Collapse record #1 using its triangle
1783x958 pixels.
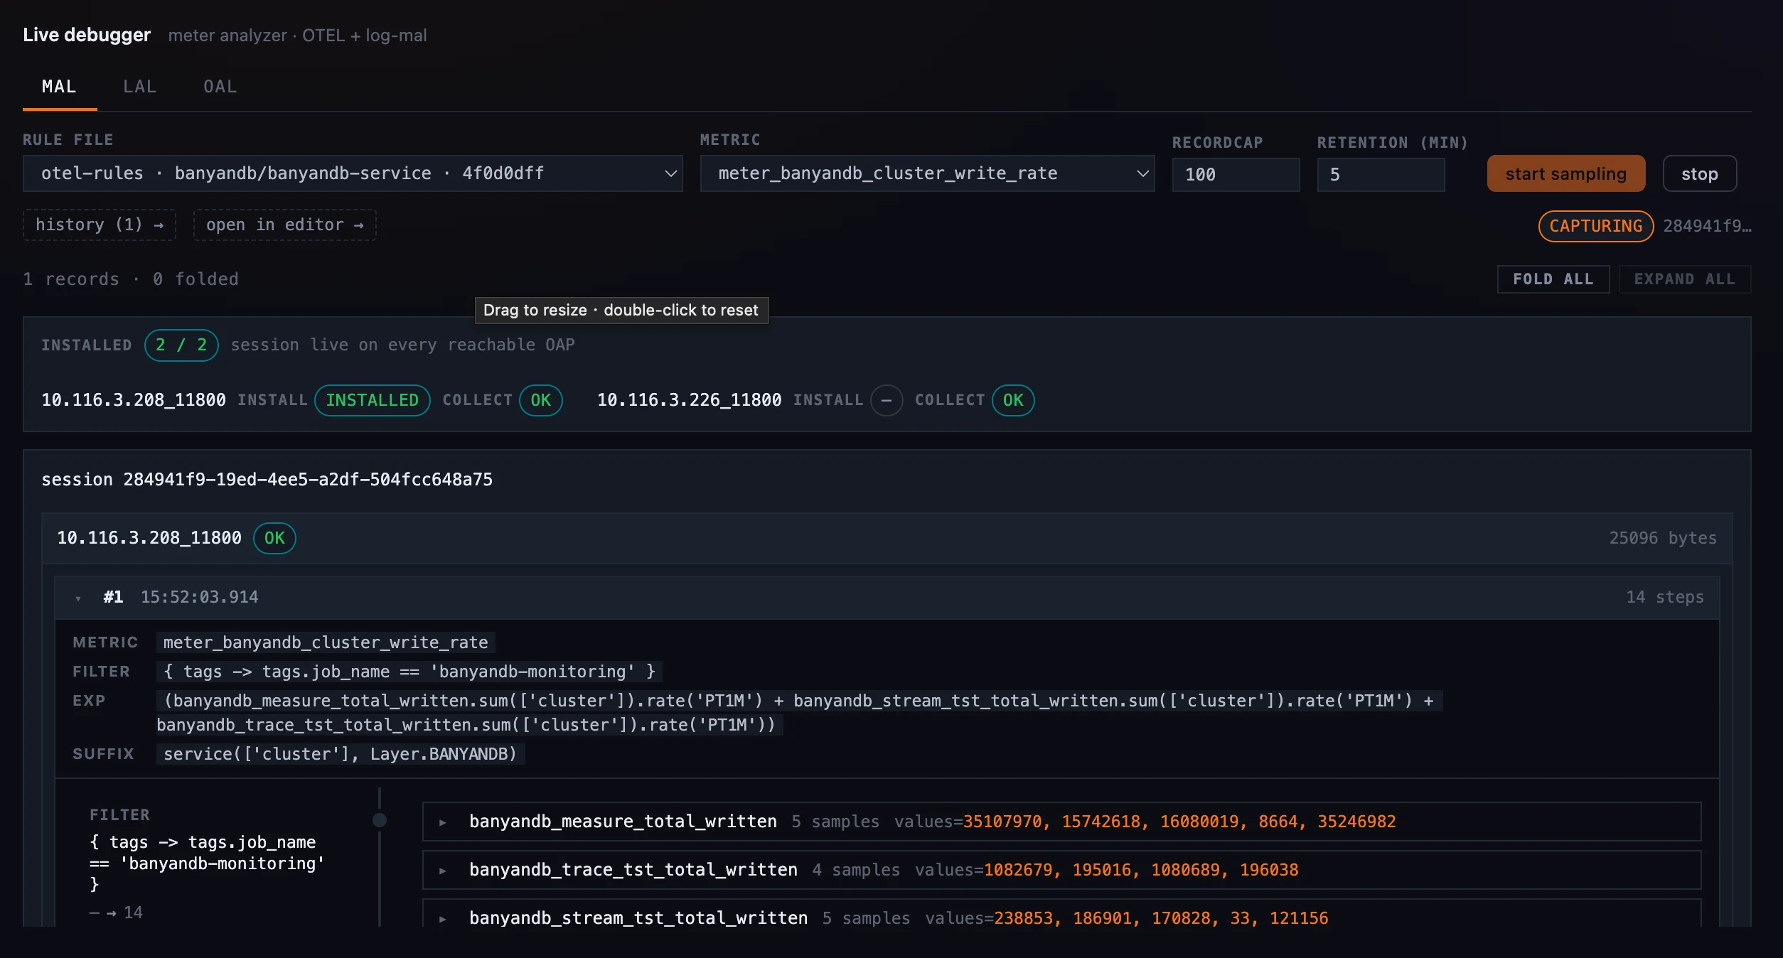78,598
